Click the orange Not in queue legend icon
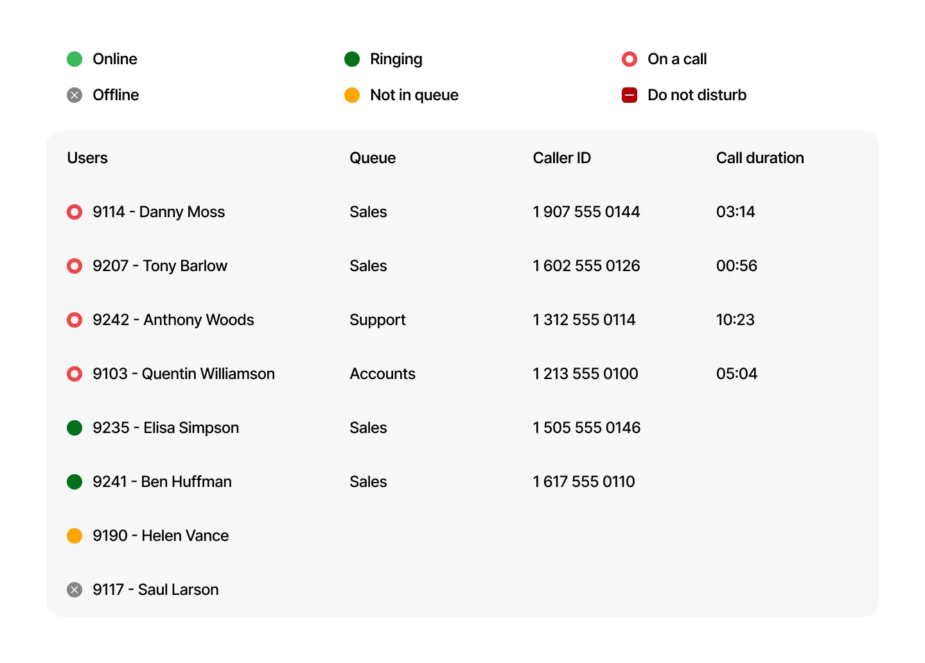Viewport: 925px width, 663px height. [352, 95]
